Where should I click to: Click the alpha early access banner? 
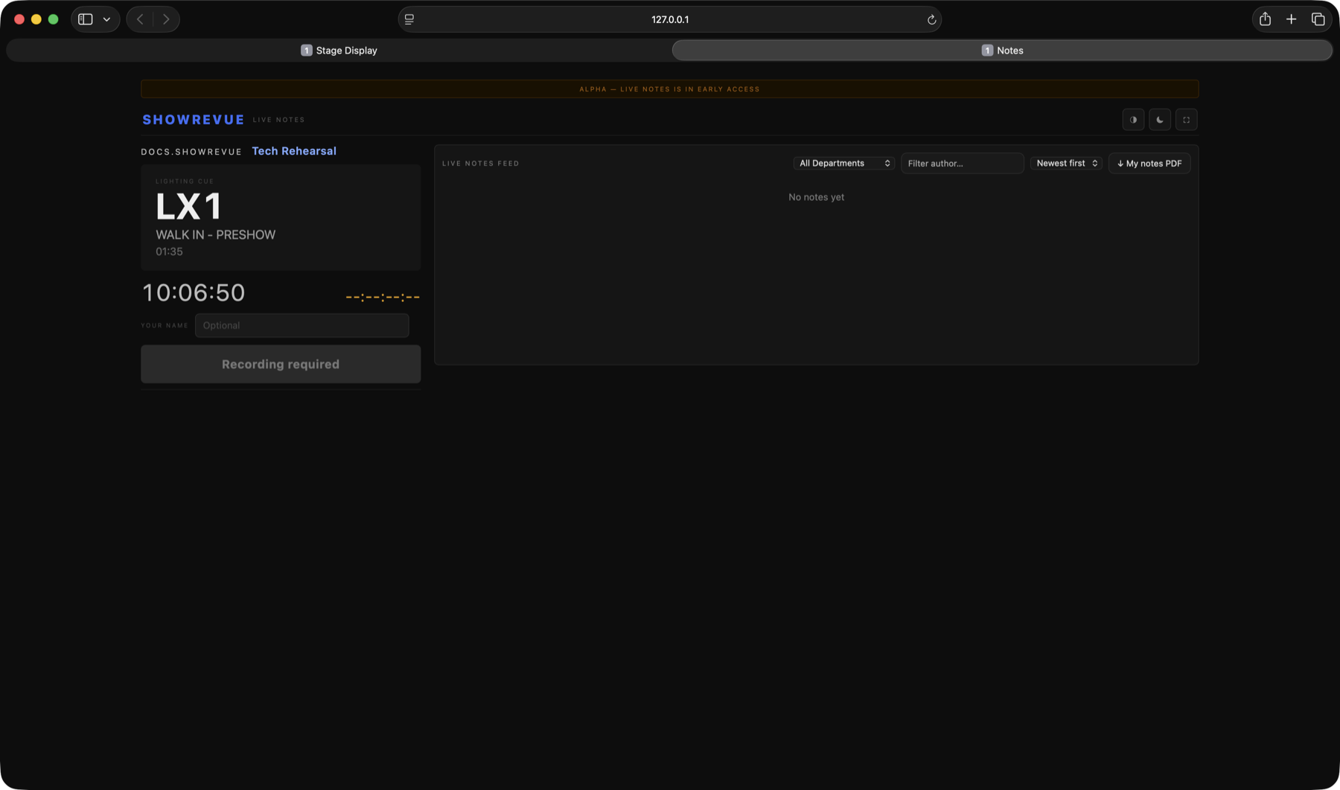click(x=669, y=89)
